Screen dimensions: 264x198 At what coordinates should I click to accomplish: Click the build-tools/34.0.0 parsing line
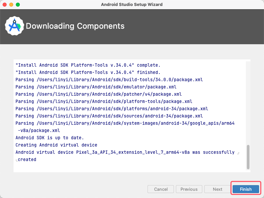point(109,80)
